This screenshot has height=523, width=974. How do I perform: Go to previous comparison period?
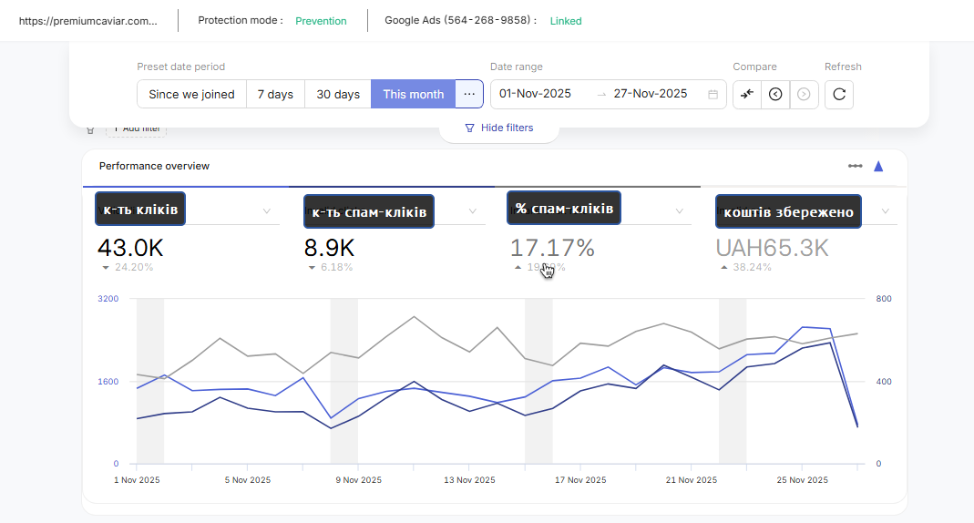pyautogui.click(x=775, y=94)
